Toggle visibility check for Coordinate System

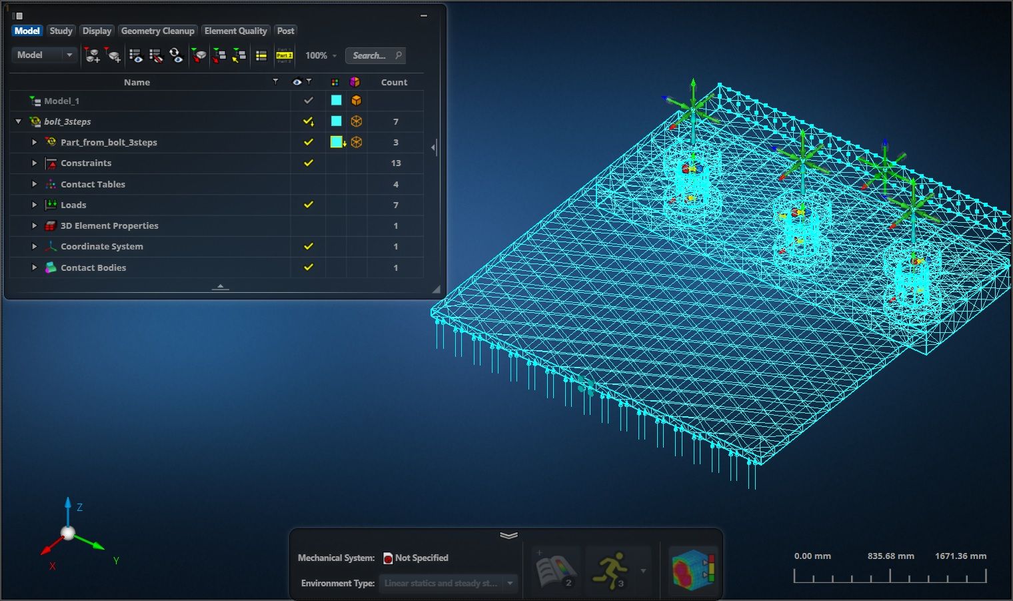[308, 246]
